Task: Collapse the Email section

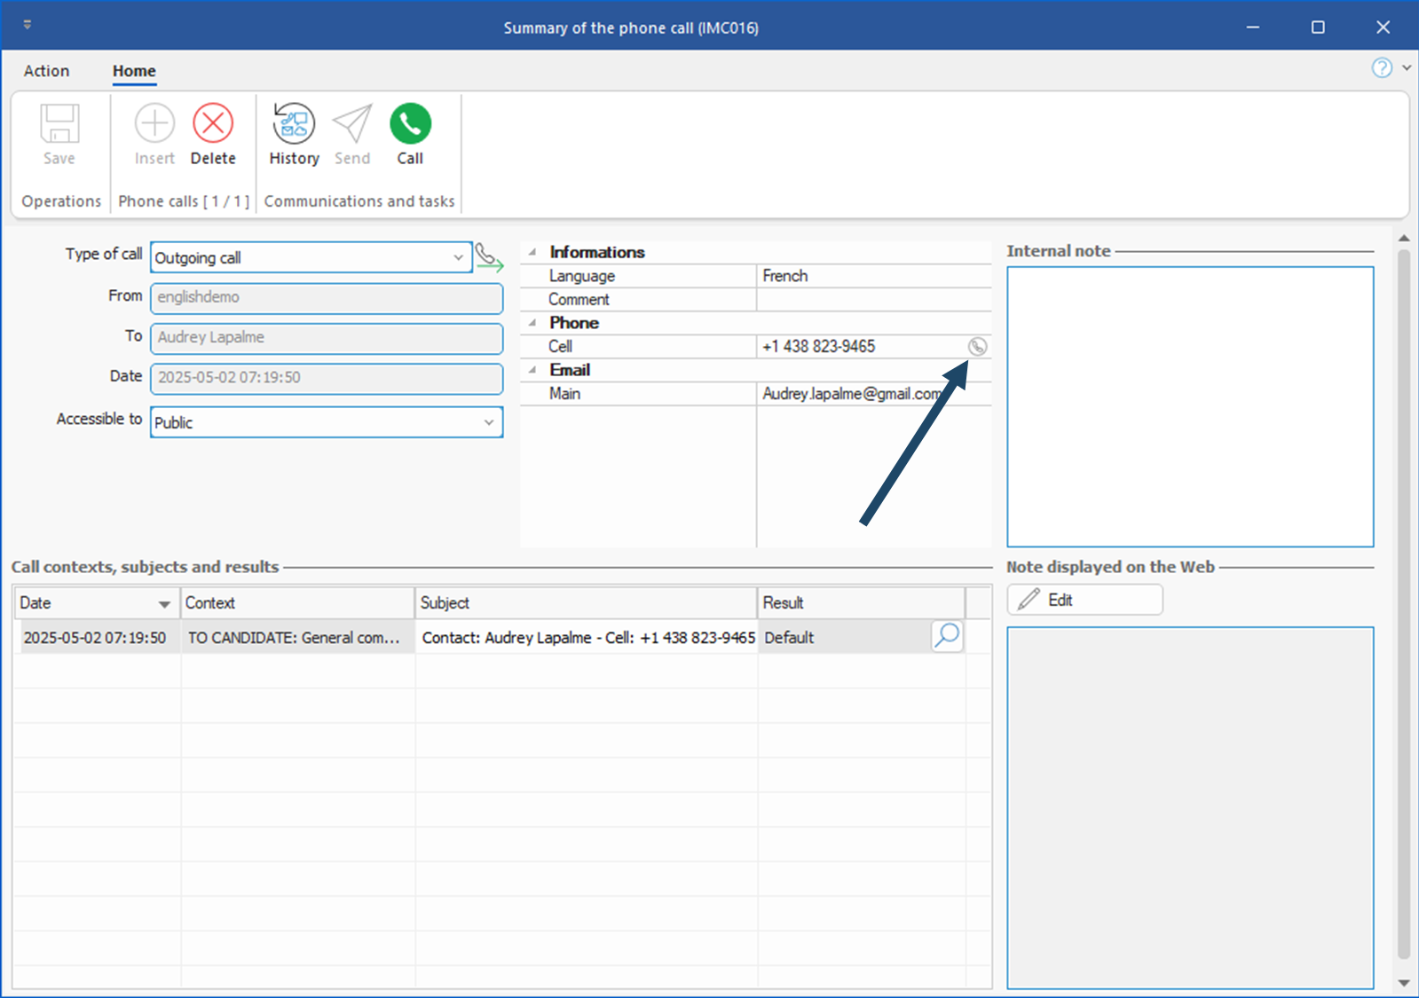Action: click(532, 370)
